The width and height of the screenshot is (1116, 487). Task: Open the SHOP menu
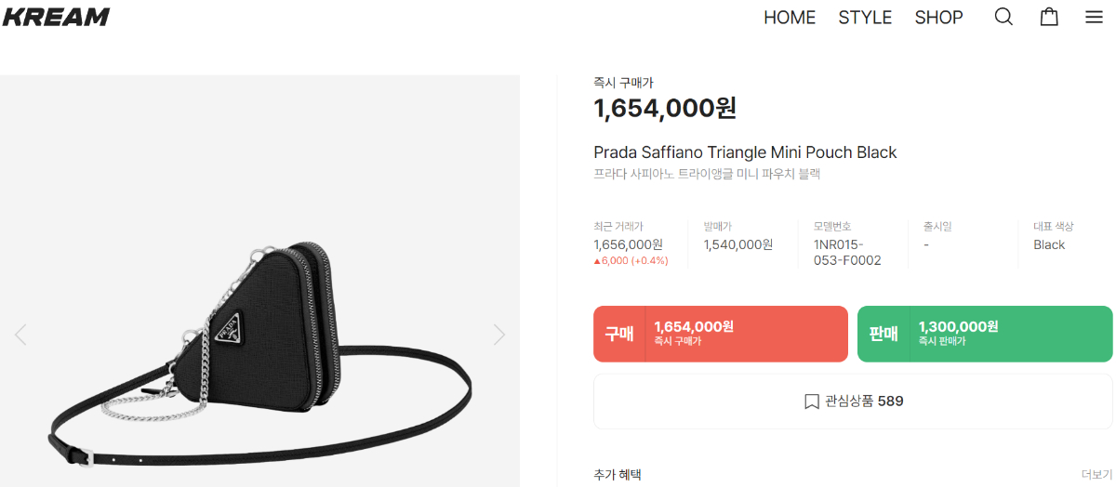938,18
